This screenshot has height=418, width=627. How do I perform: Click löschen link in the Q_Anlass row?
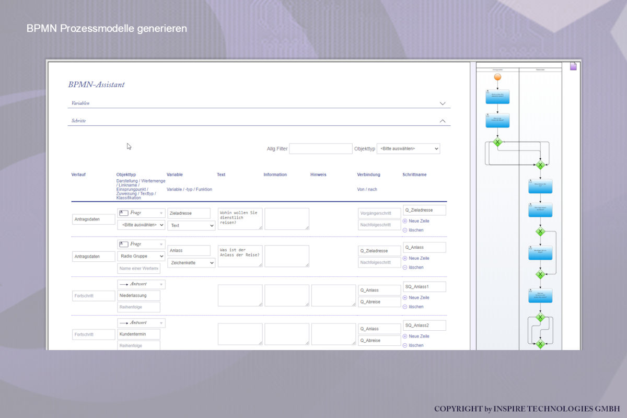[x=416, y=268]
